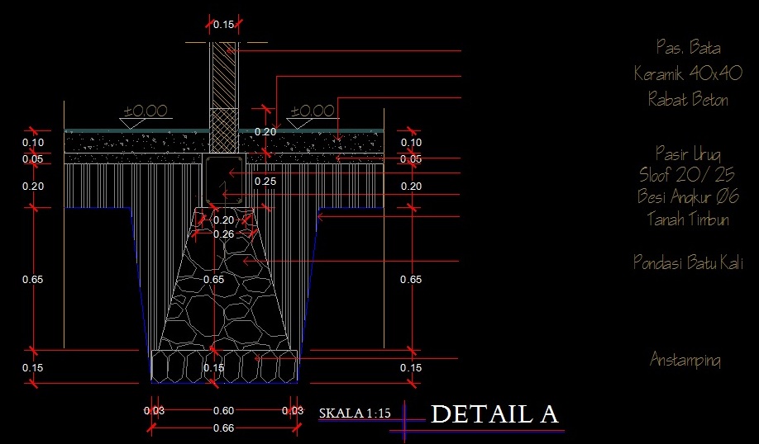Click the 'SKALA 1:15' scale text
This screenshot has height=444, width=759.
coord(355,413)
